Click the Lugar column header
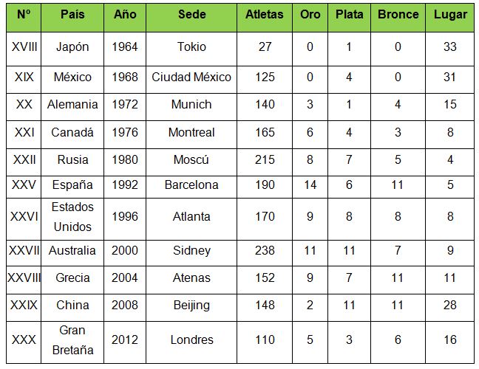The height and width of the screenshot is (369, 479). (x=450, y=18)
